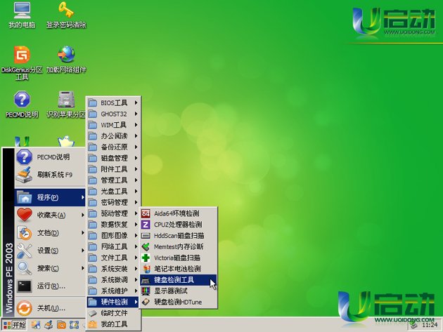Click the fourth quick launch taskbar icon
Screen dimensions: 443x332
point(74,325)
